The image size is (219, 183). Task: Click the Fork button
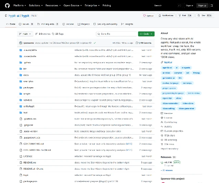pos(185,15)
